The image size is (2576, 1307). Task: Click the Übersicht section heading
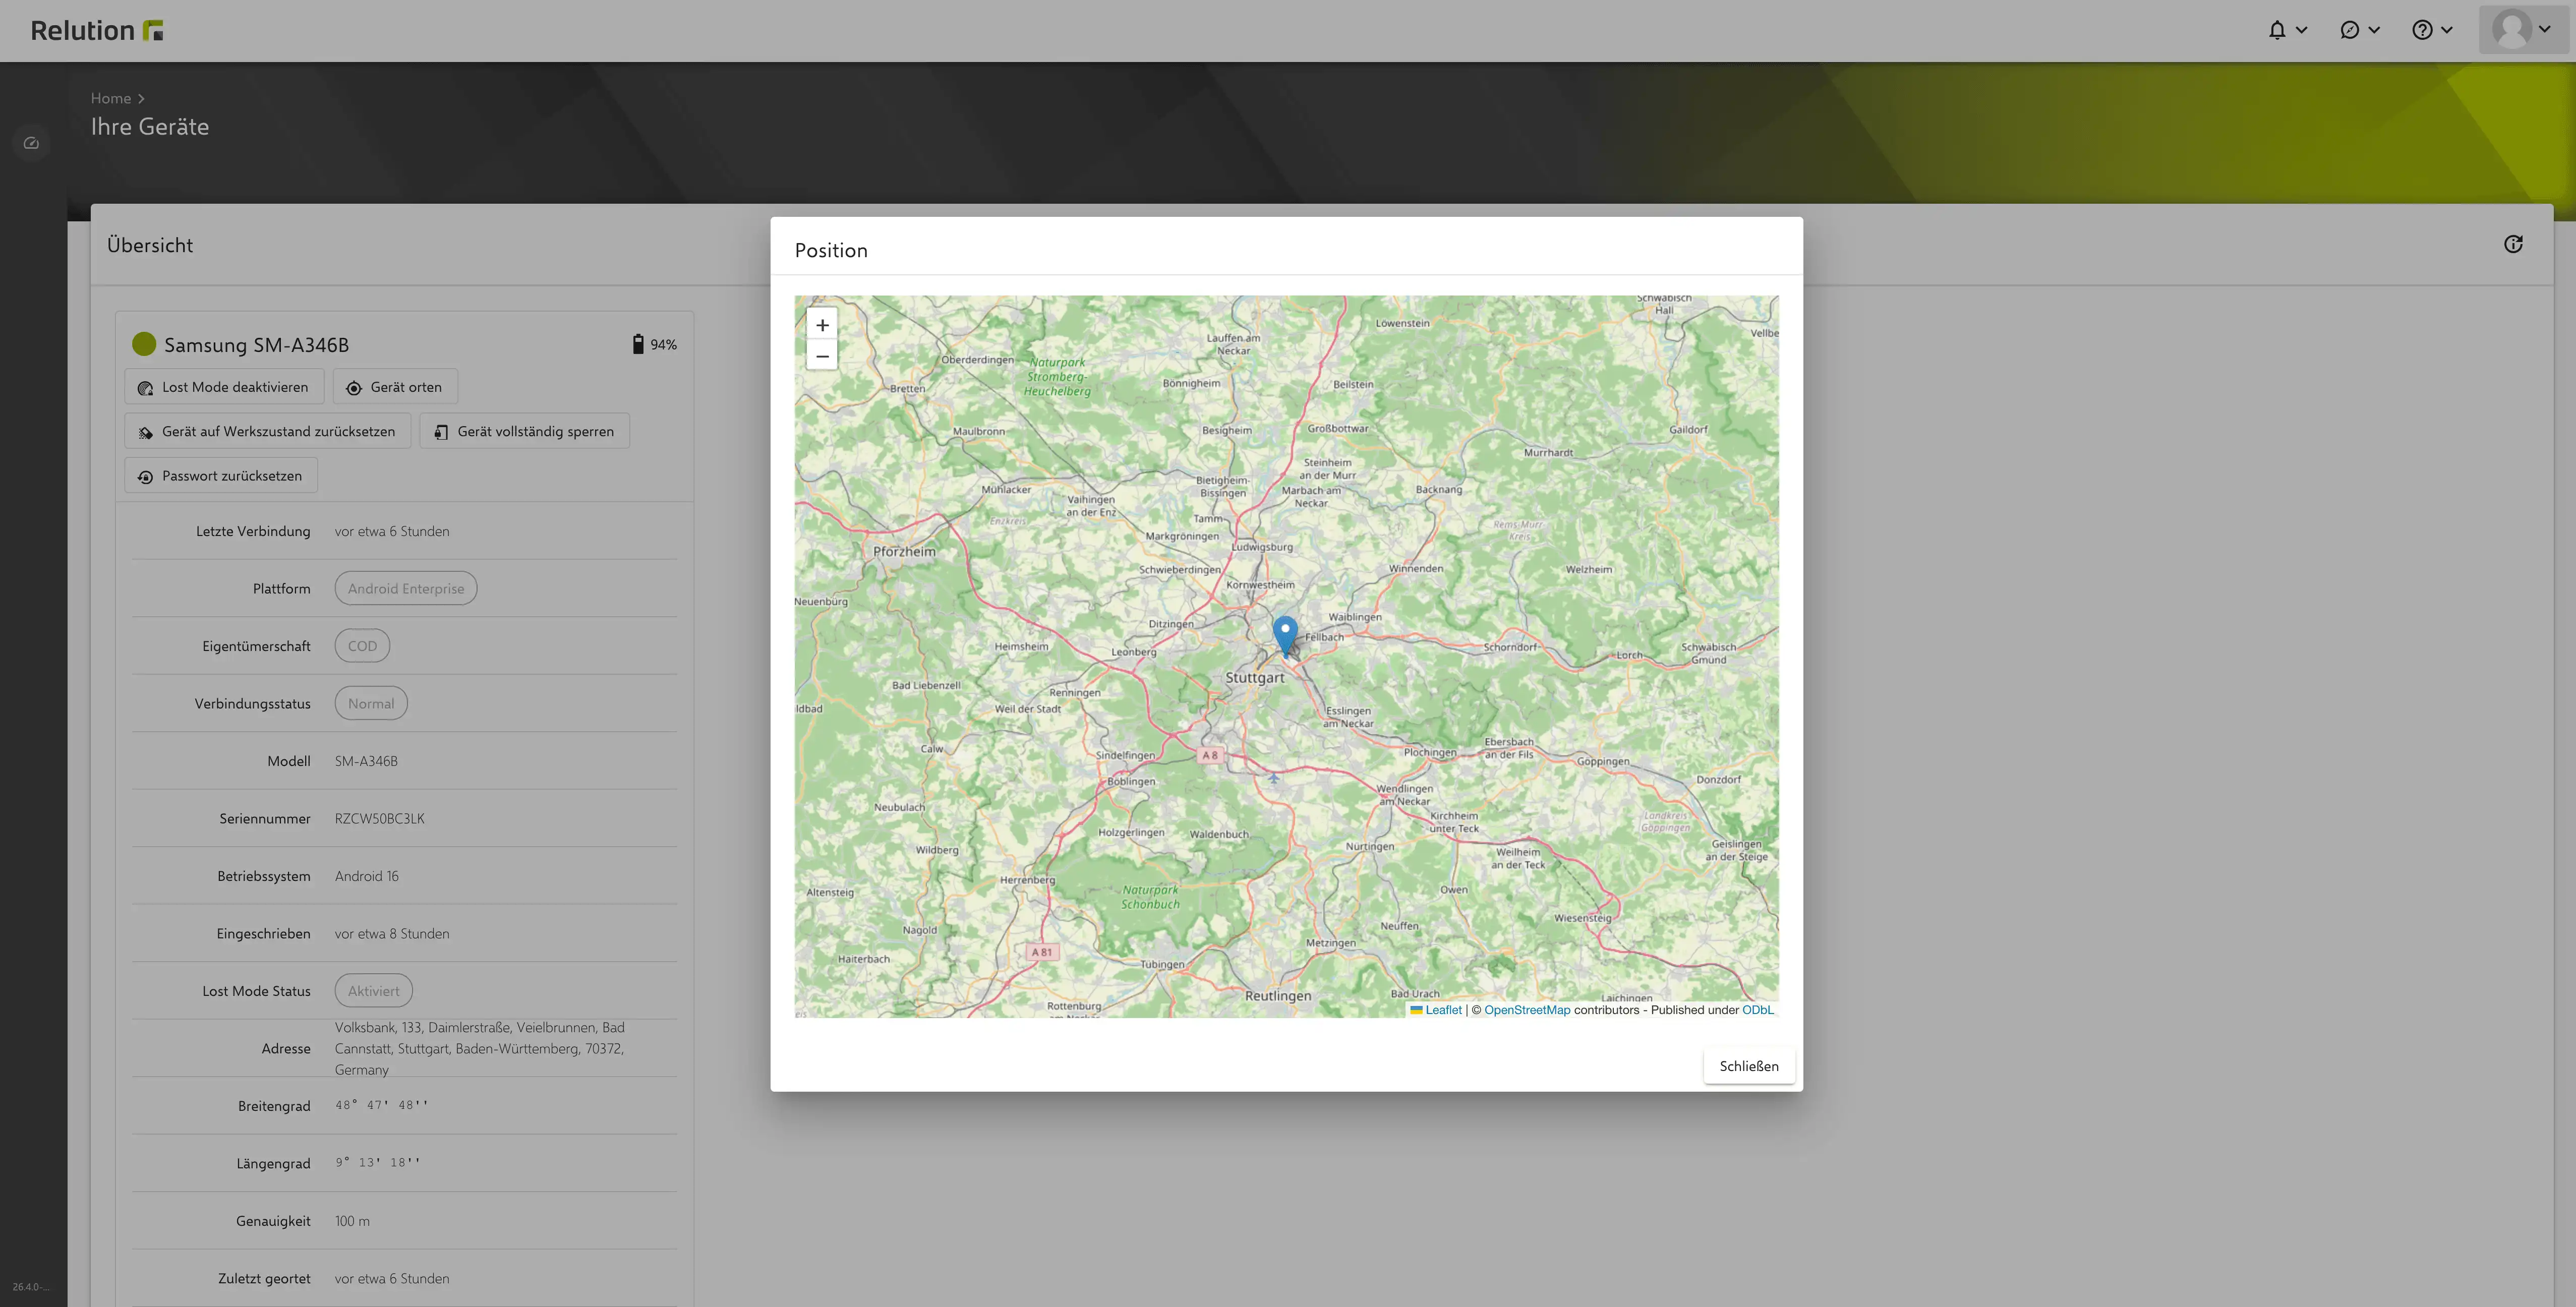150,245
